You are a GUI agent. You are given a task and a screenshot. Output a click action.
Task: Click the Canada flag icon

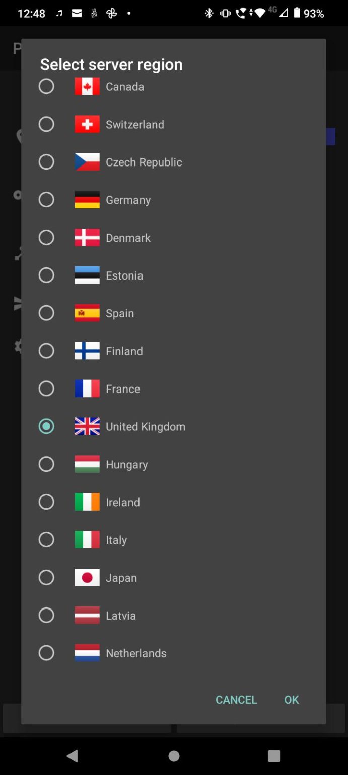pos(87,86)
